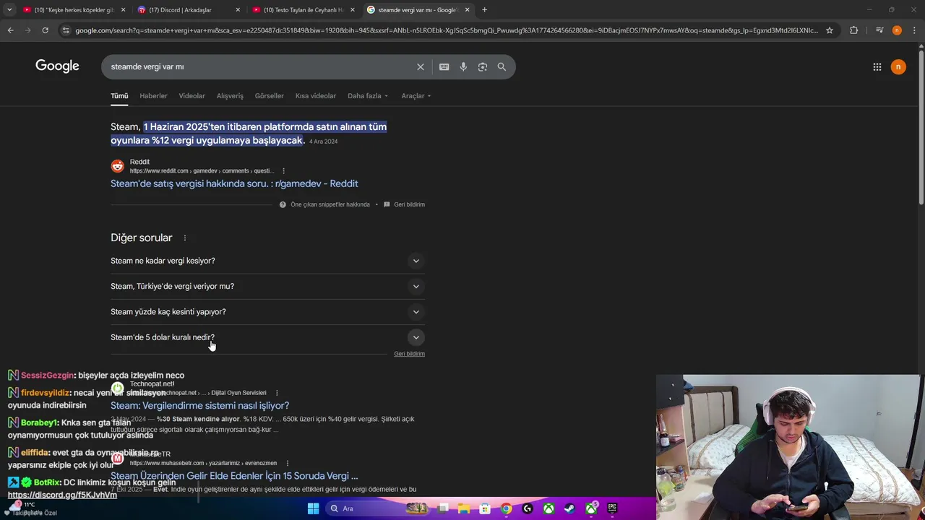Open the Araçlar dropdown
The image size is (925, 520).
(x=416, y=95)
